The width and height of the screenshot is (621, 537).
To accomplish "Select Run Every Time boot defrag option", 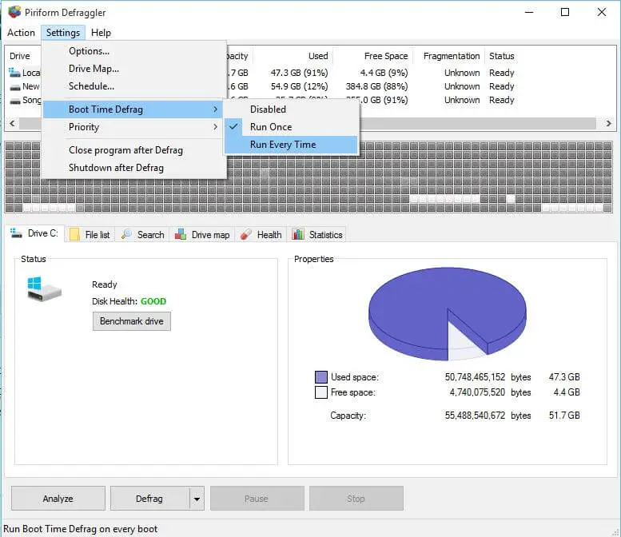I will tap(291, 145).
